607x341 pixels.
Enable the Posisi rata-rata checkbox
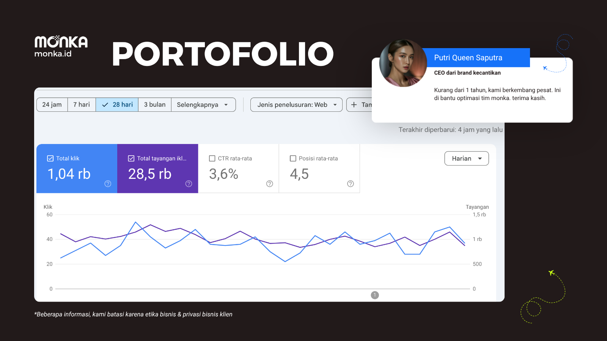click(x=293, y=158)
